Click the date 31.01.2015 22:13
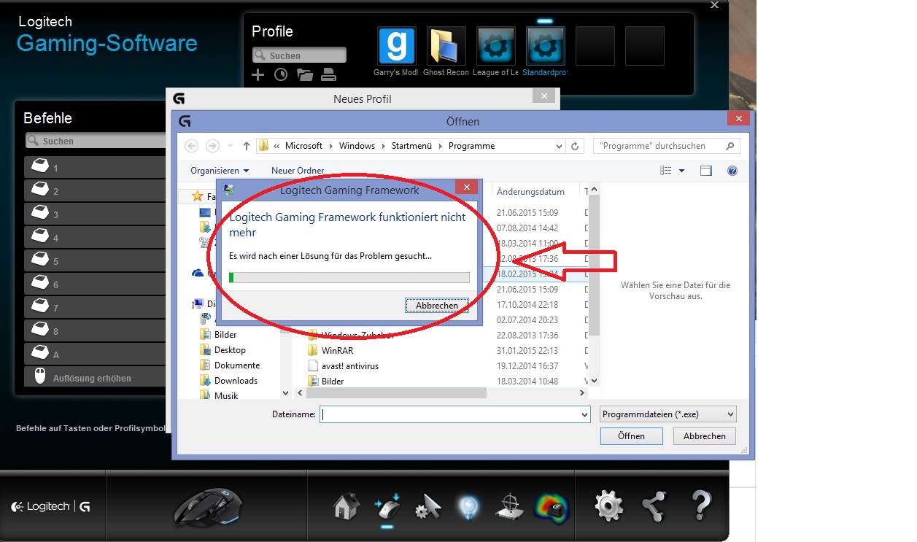917x542 pixels. tap(527, 350)
